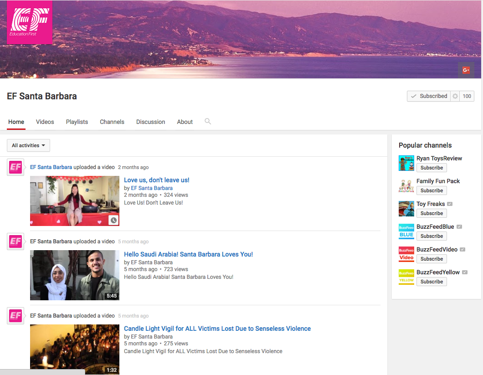Subscribe to Ryan ToysReview
Screen dimensions: 483x375
pos(432,168)
